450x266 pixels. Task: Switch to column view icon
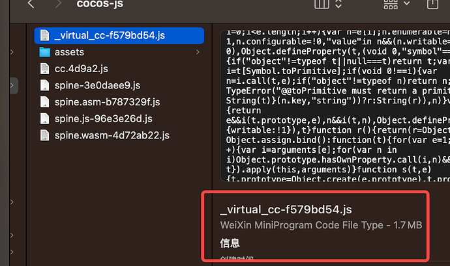coord(322,4)
